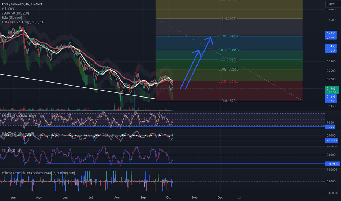
Task: Click the LMACD value tag -0.0418
Action: (331, 140)
